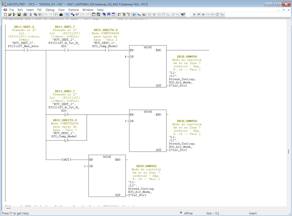Click IN value 3 on second MOVE
Image resolution: width=292 pixels, height=216 pixels.
(125, 121)
